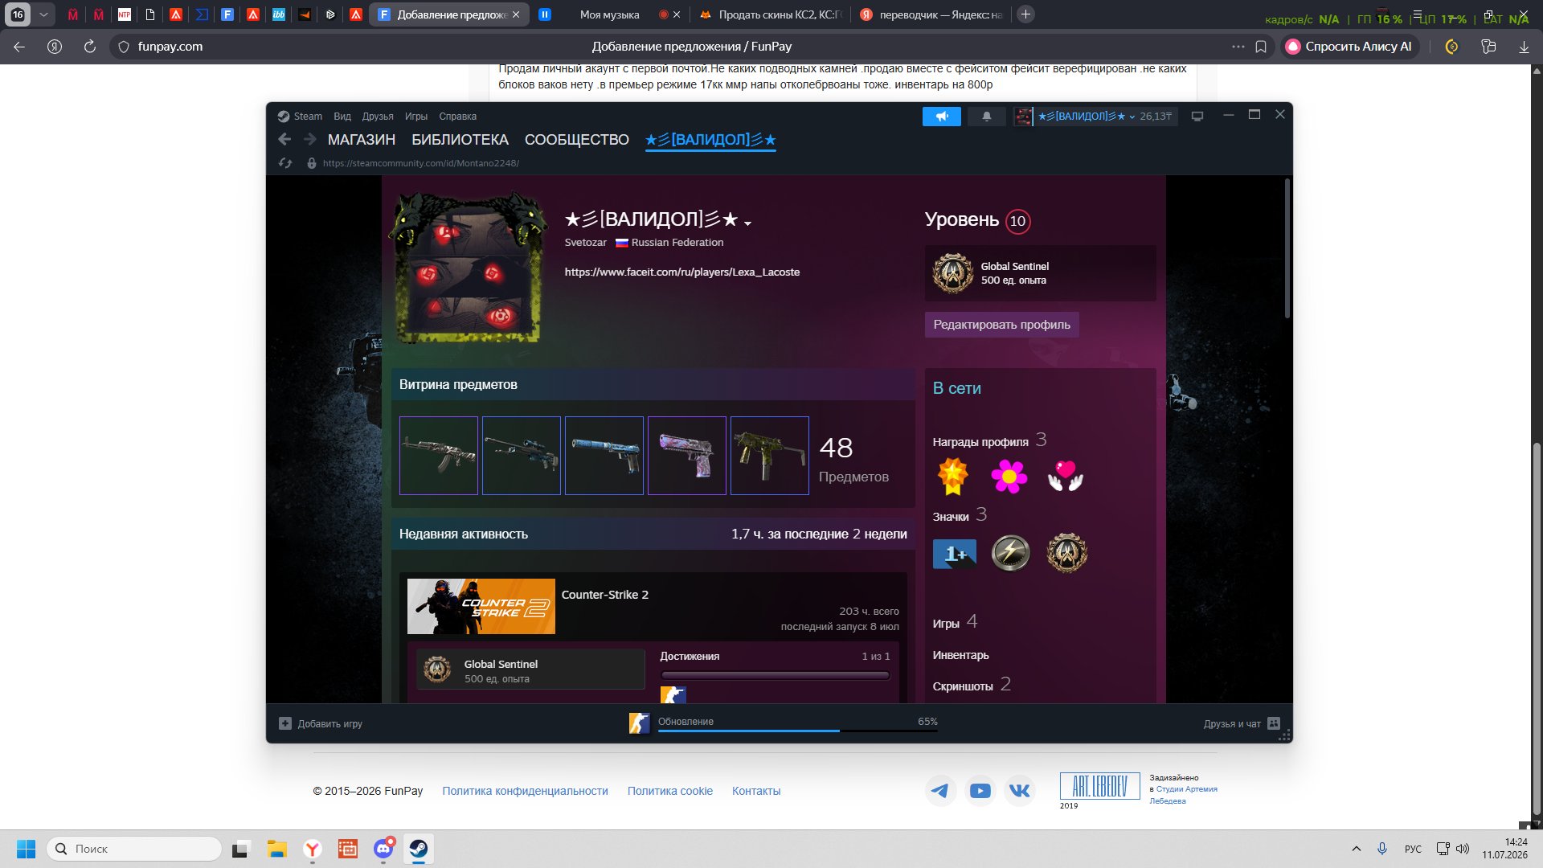This screenshot has width=1543, height=868.
Task: Click the Steam Big Picture monitor icon
Action: click(1197, 117)
